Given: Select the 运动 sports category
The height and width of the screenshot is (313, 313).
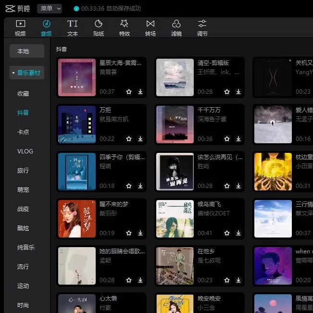Looking at the screenshot, I should pos(23,286).
